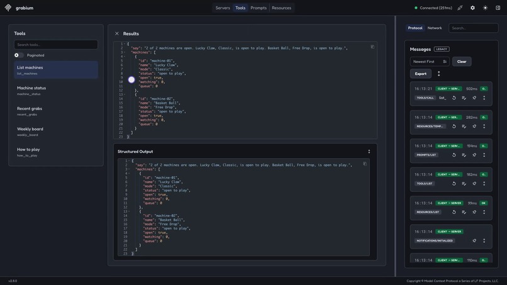Expand the resources/list message
The width and height of the screenshot is (507, 285).
coord(484,212)
